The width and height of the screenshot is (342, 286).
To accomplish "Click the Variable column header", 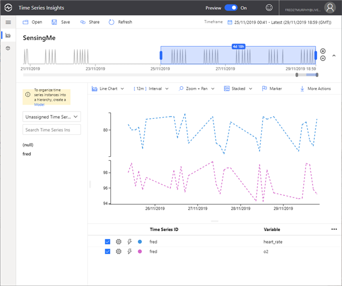I will (272, 229).
